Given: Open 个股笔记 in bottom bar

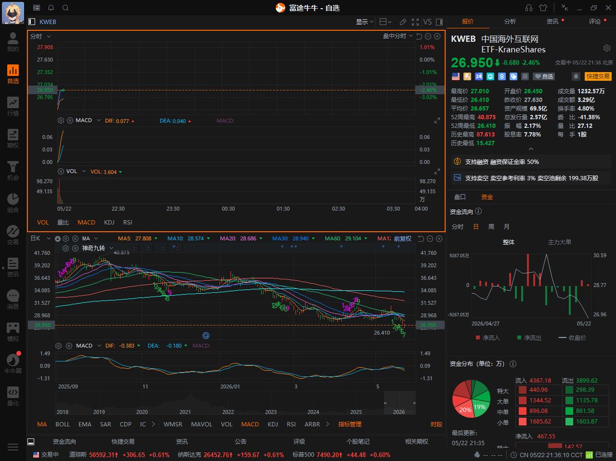Looking at the screenshot, I should [358, 442].
